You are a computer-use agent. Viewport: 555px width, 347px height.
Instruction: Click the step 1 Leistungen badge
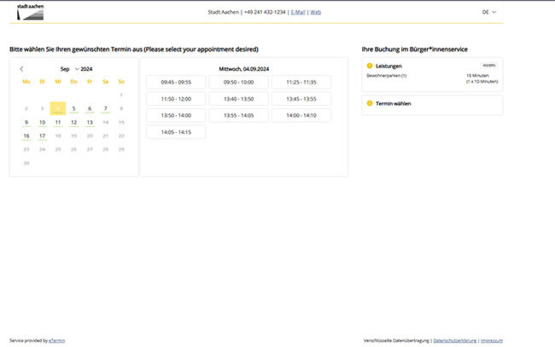[370, 66]
